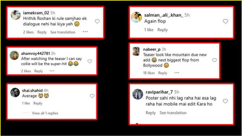See translation of raviparihar_7's comment
This screenshot has width=242, height=136.
tap(173, 113)
